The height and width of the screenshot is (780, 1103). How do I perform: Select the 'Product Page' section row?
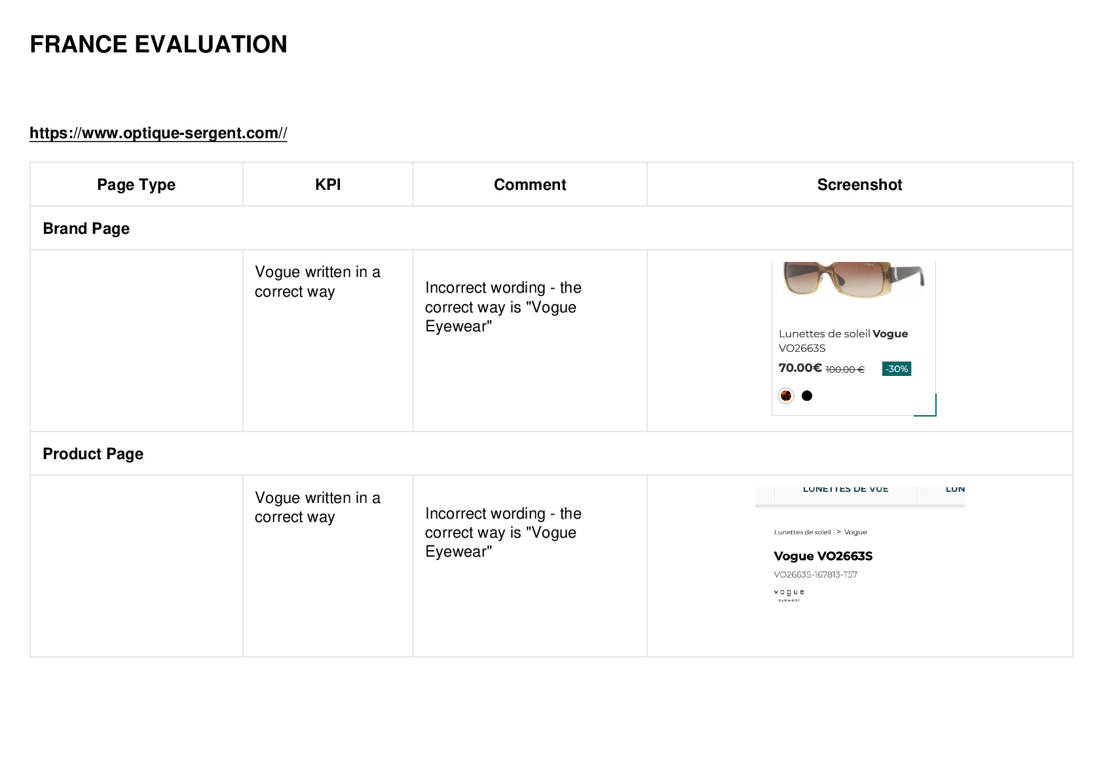[551, 453]
